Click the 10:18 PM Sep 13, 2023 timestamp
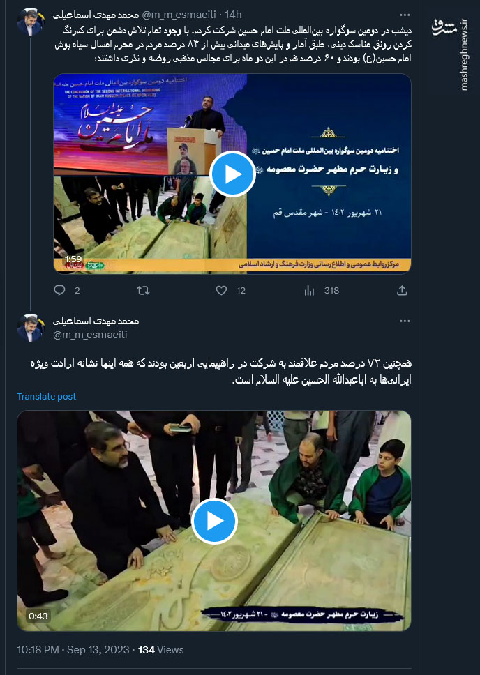 click(x=73, y=650)
